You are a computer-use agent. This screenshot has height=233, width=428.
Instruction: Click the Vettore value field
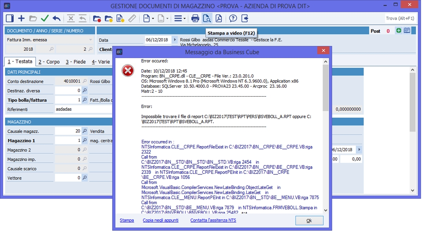68,178
